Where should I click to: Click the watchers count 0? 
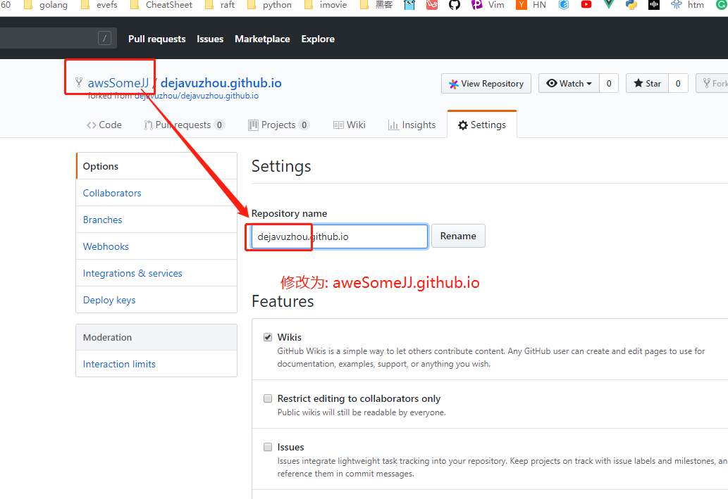(609, 84)
